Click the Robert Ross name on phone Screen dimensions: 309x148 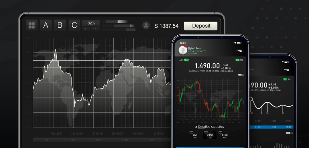click(194, 48)
